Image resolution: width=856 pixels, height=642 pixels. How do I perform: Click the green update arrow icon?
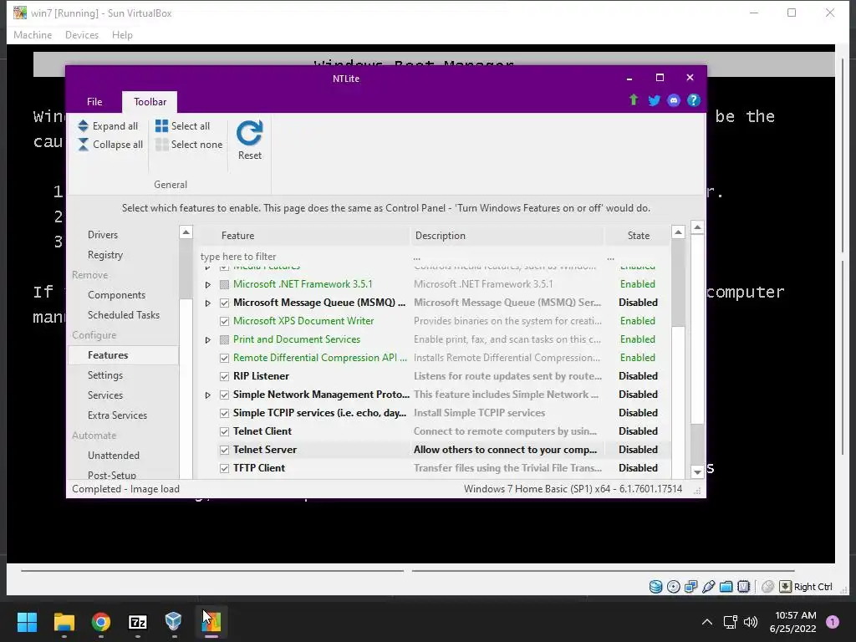pyautogui.click(x=634, y=100)
